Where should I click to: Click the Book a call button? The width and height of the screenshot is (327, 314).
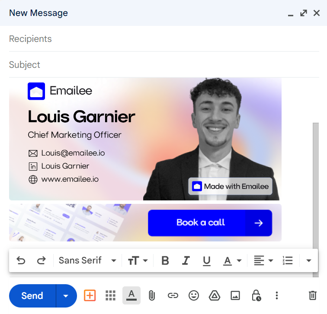(x=210, y=223)
